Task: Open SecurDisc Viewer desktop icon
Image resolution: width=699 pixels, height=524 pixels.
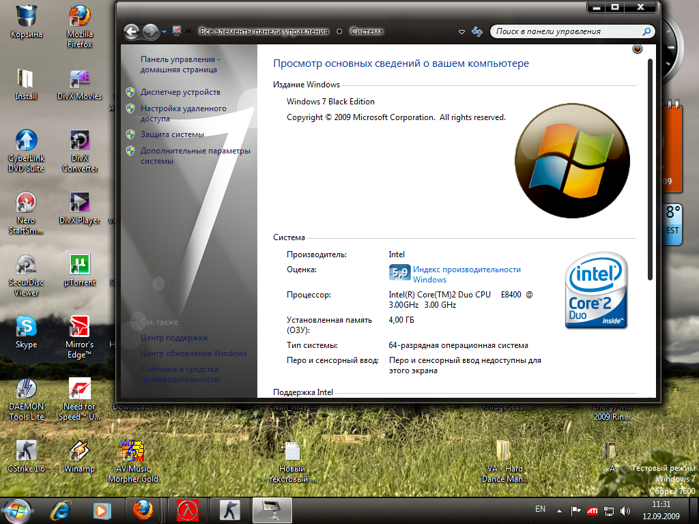Action: (x=26, y=276)
